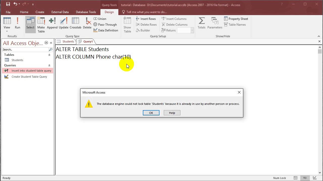Open the Show Table dialog

(x=127, y=24)
